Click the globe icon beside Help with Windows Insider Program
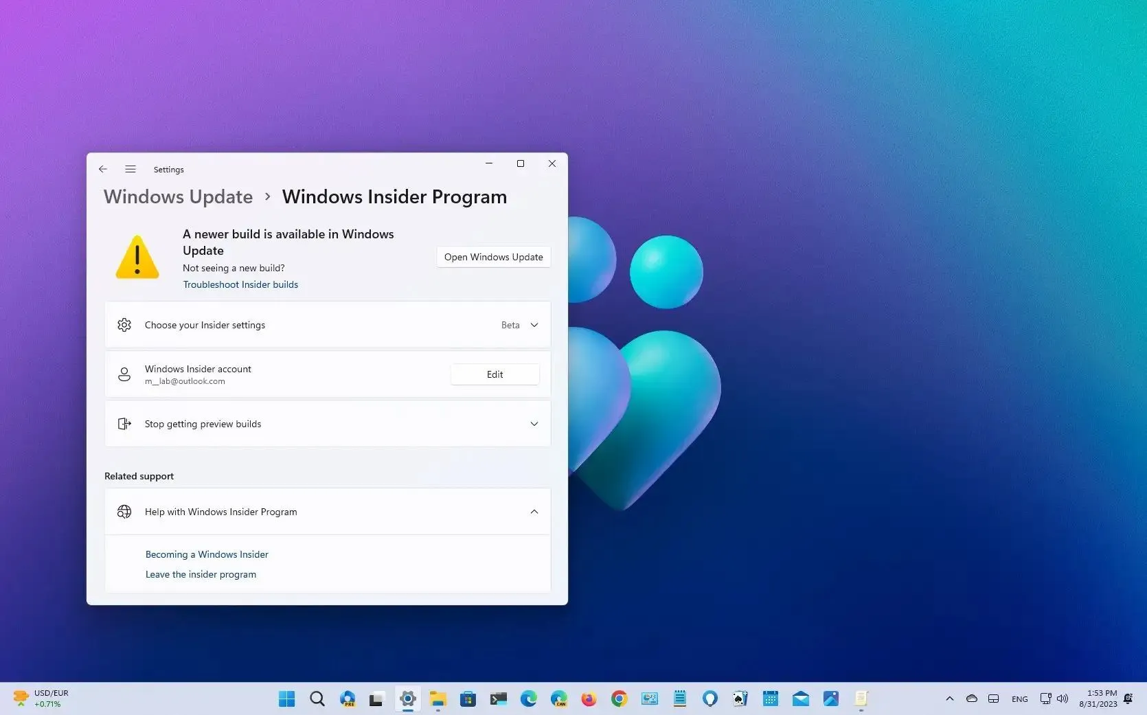 tap(124, 512)
